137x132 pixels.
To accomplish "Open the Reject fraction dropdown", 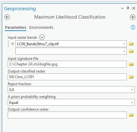I will 71,90.
